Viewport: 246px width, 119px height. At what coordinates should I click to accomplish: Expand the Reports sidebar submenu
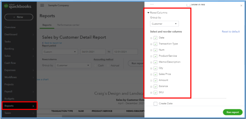[x=33, y=106]
